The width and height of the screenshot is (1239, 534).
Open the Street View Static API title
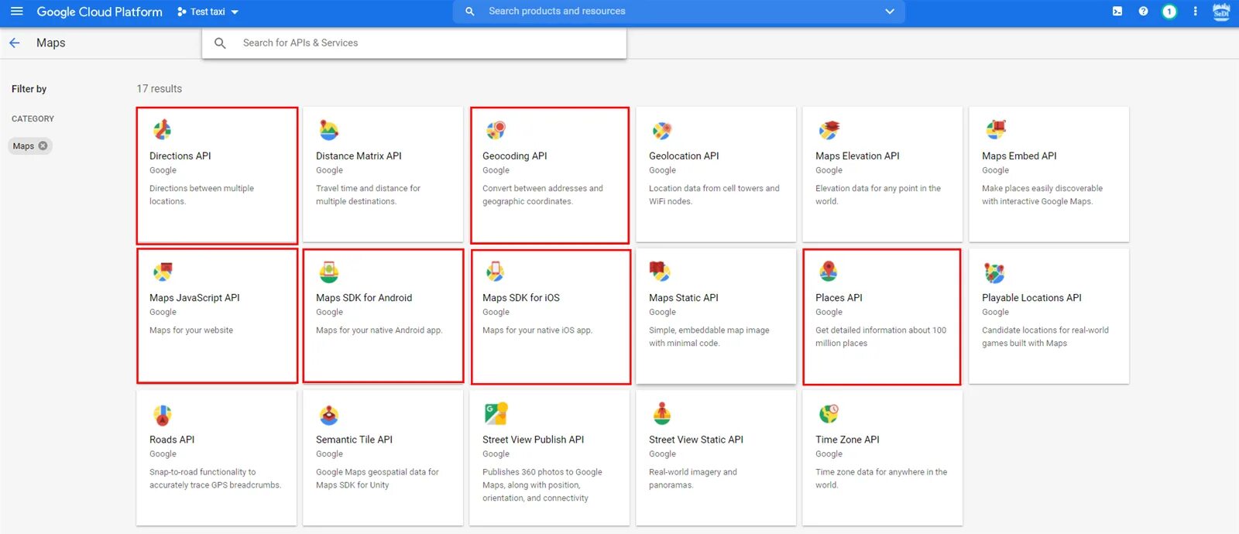695,439
